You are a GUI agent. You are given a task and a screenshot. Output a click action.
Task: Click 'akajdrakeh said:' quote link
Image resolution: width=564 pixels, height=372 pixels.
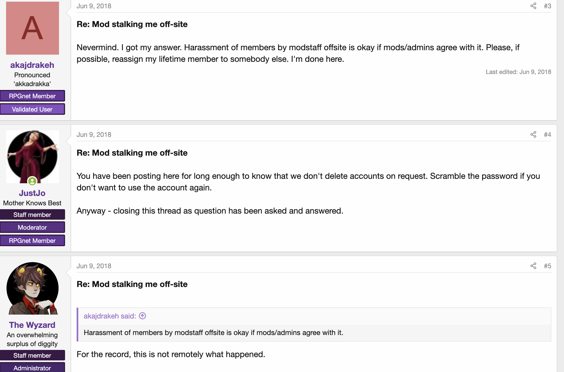(x=110, y=316)
